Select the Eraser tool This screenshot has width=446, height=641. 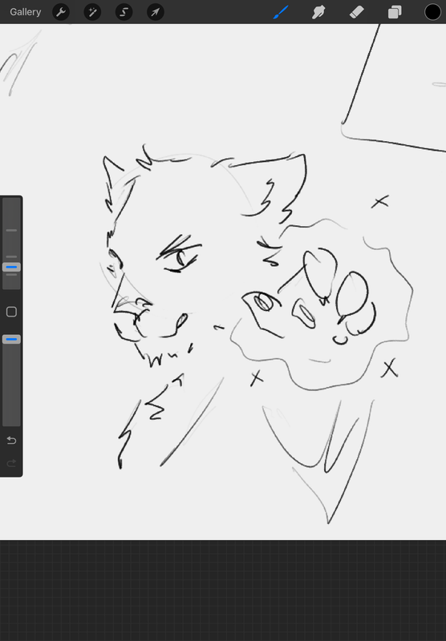pyautogui.click(x=356, y=12)
